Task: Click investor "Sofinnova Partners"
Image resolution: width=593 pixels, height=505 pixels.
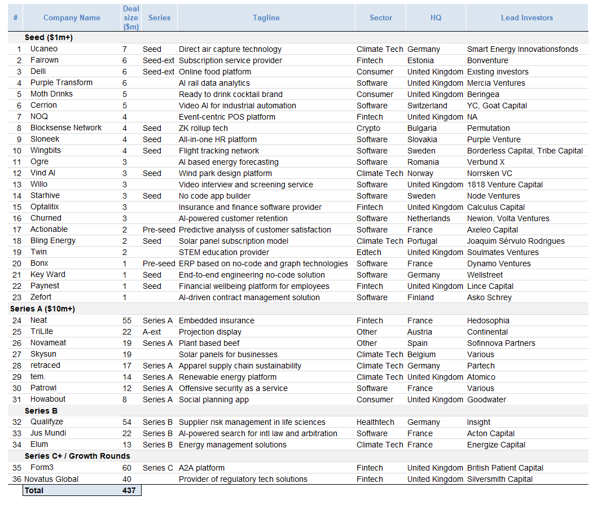Action: [x=501, y=343]
